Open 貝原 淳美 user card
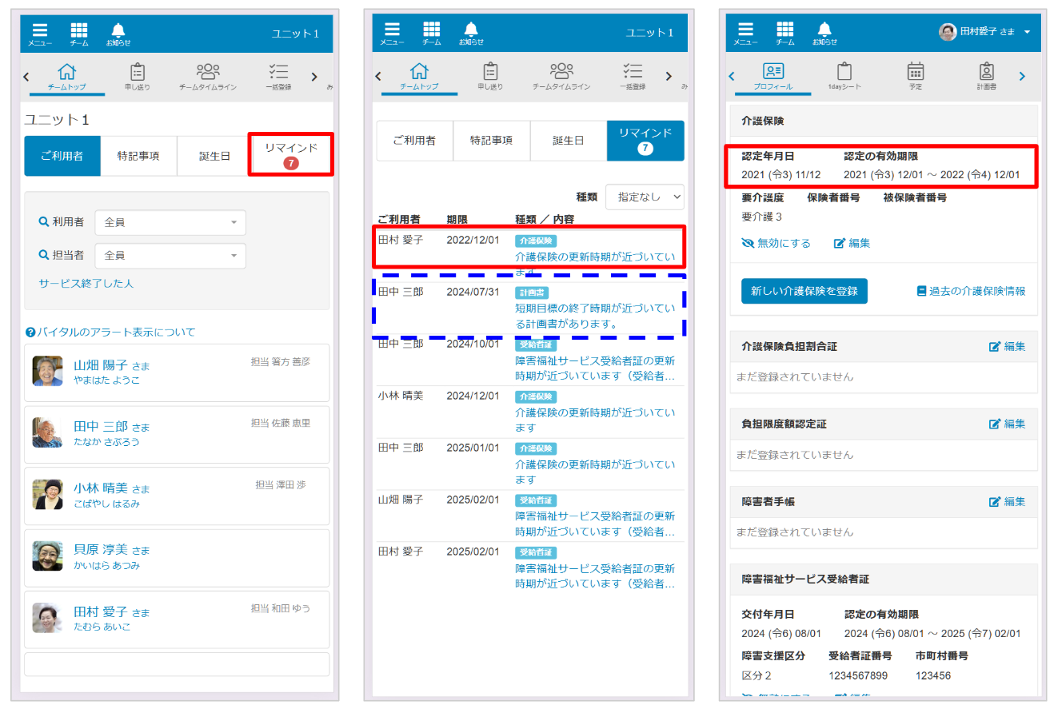Viewport: 1054px width, 705px height. click(177, 557)
